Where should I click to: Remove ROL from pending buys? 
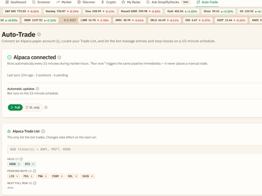[76, 176]
